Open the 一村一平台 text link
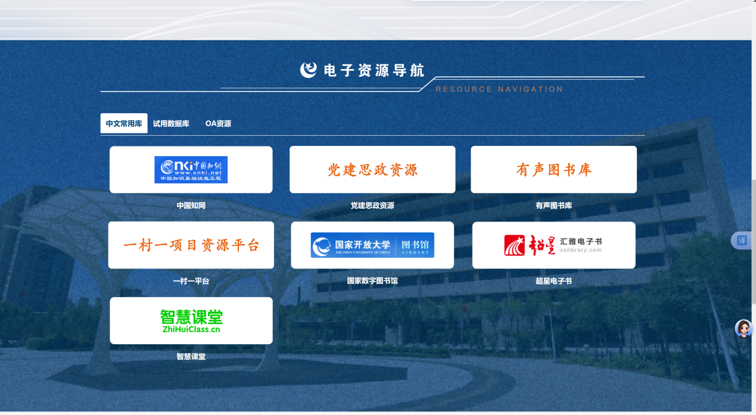The image size is (756, 415). click(x=191, y=281)
